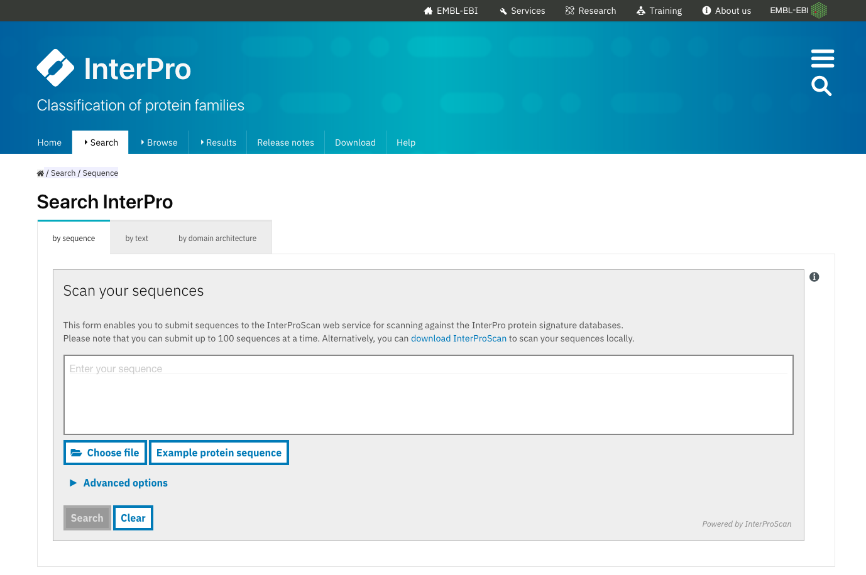Screen dimensions: 866x575
Task: Click the Enter your sequence text area
Action: [x=428, y=395]
